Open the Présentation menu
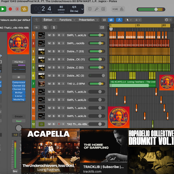Viewport: 174px width, 174px height. (x=88, y=20)
